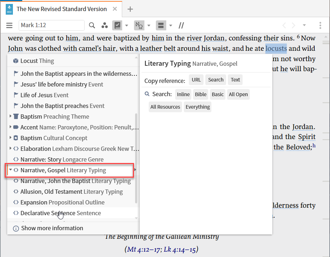Expand Elaboration Lexham Discourse entry
This screenshot has width=330, height=257.
point(10,148)
